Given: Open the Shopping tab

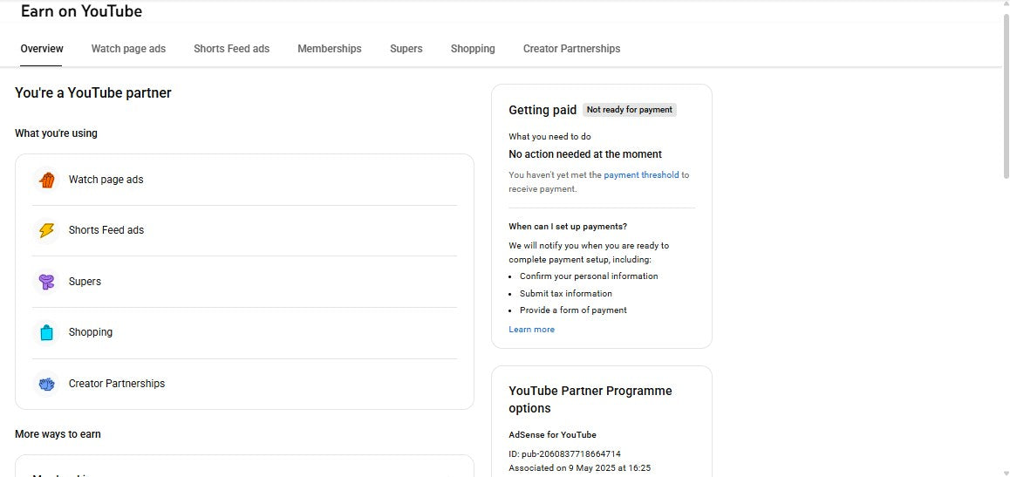Looking at the screenshot, I should (473, 49).
